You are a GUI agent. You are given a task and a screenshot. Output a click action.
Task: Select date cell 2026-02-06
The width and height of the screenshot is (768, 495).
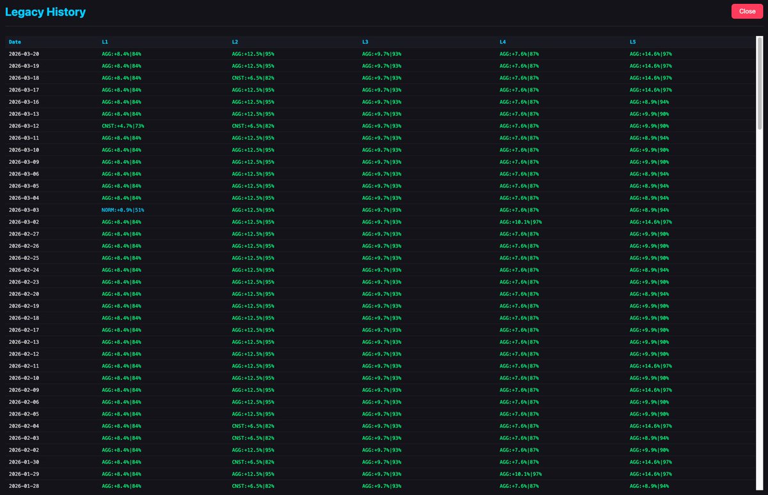24,402
